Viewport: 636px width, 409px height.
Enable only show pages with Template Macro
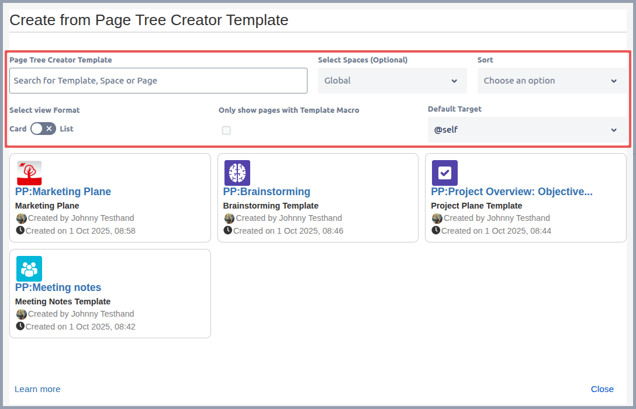[x=226, y=130]
